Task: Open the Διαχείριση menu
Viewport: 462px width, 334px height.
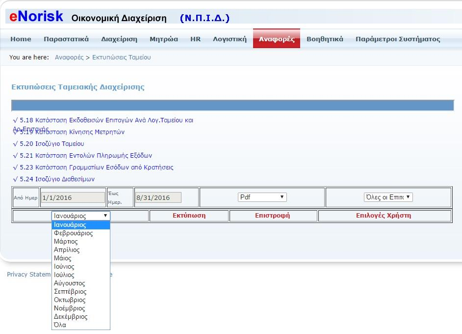Action: [x=119, y=39]
